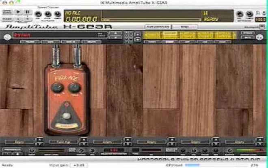The width and height of the screenshot is (268, 168).
Task: Open the first Empty stomp slot selector
Action: [19, 142]
